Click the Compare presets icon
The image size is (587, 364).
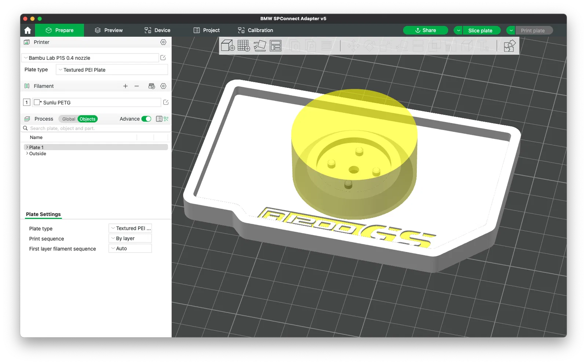(x=166, y=119)
